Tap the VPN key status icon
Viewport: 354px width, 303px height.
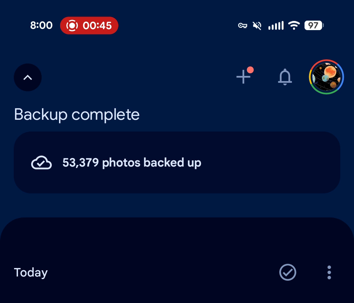(243, 26)
